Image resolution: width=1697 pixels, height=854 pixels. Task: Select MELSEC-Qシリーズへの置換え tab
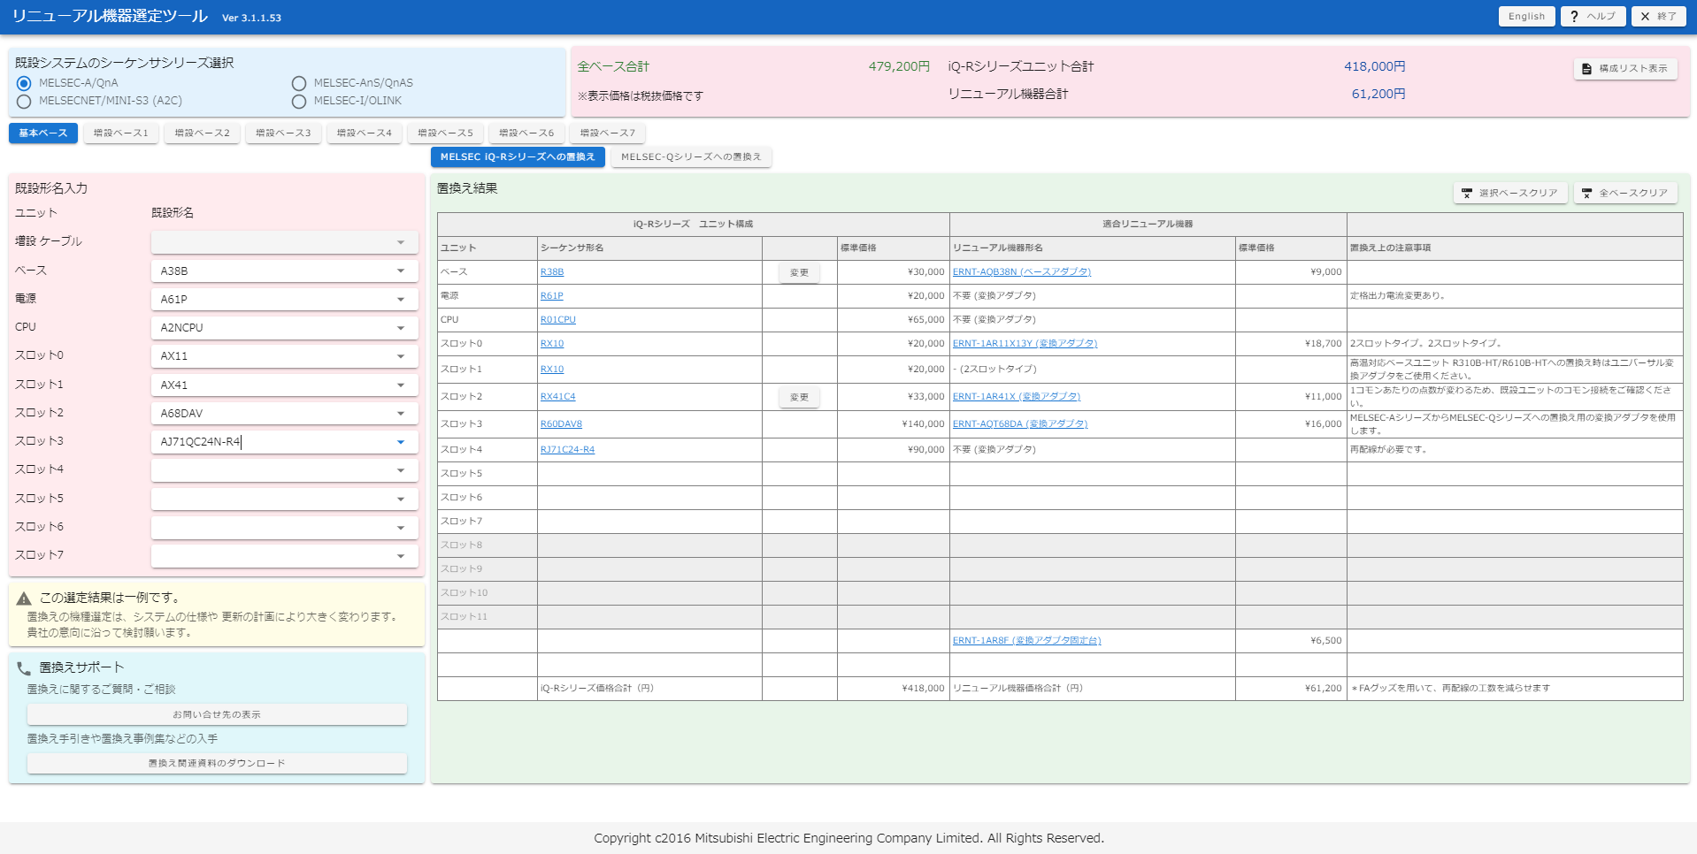(691, 156)
